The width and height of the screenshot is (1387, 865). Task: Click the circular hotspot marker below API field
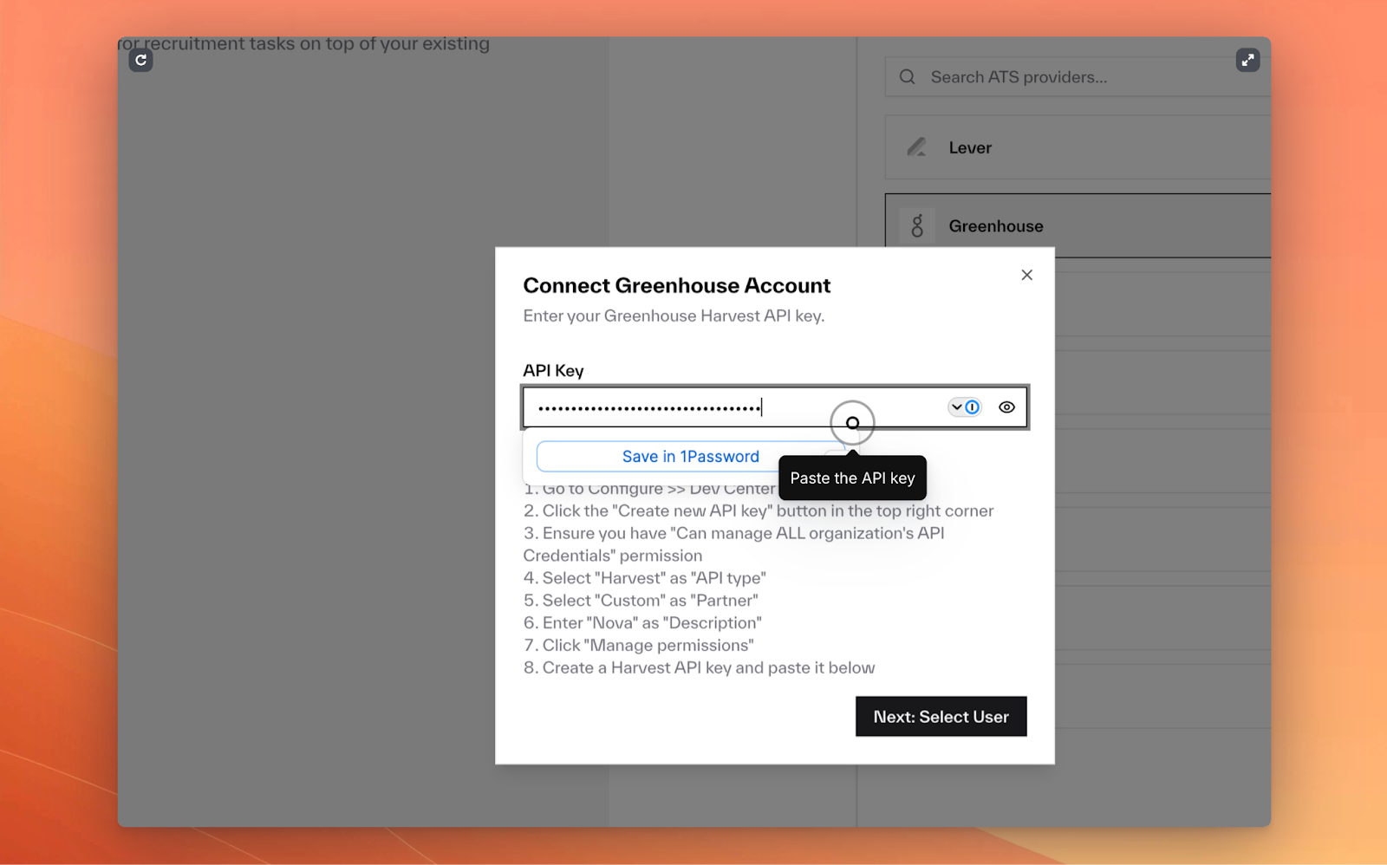[852, 423]
